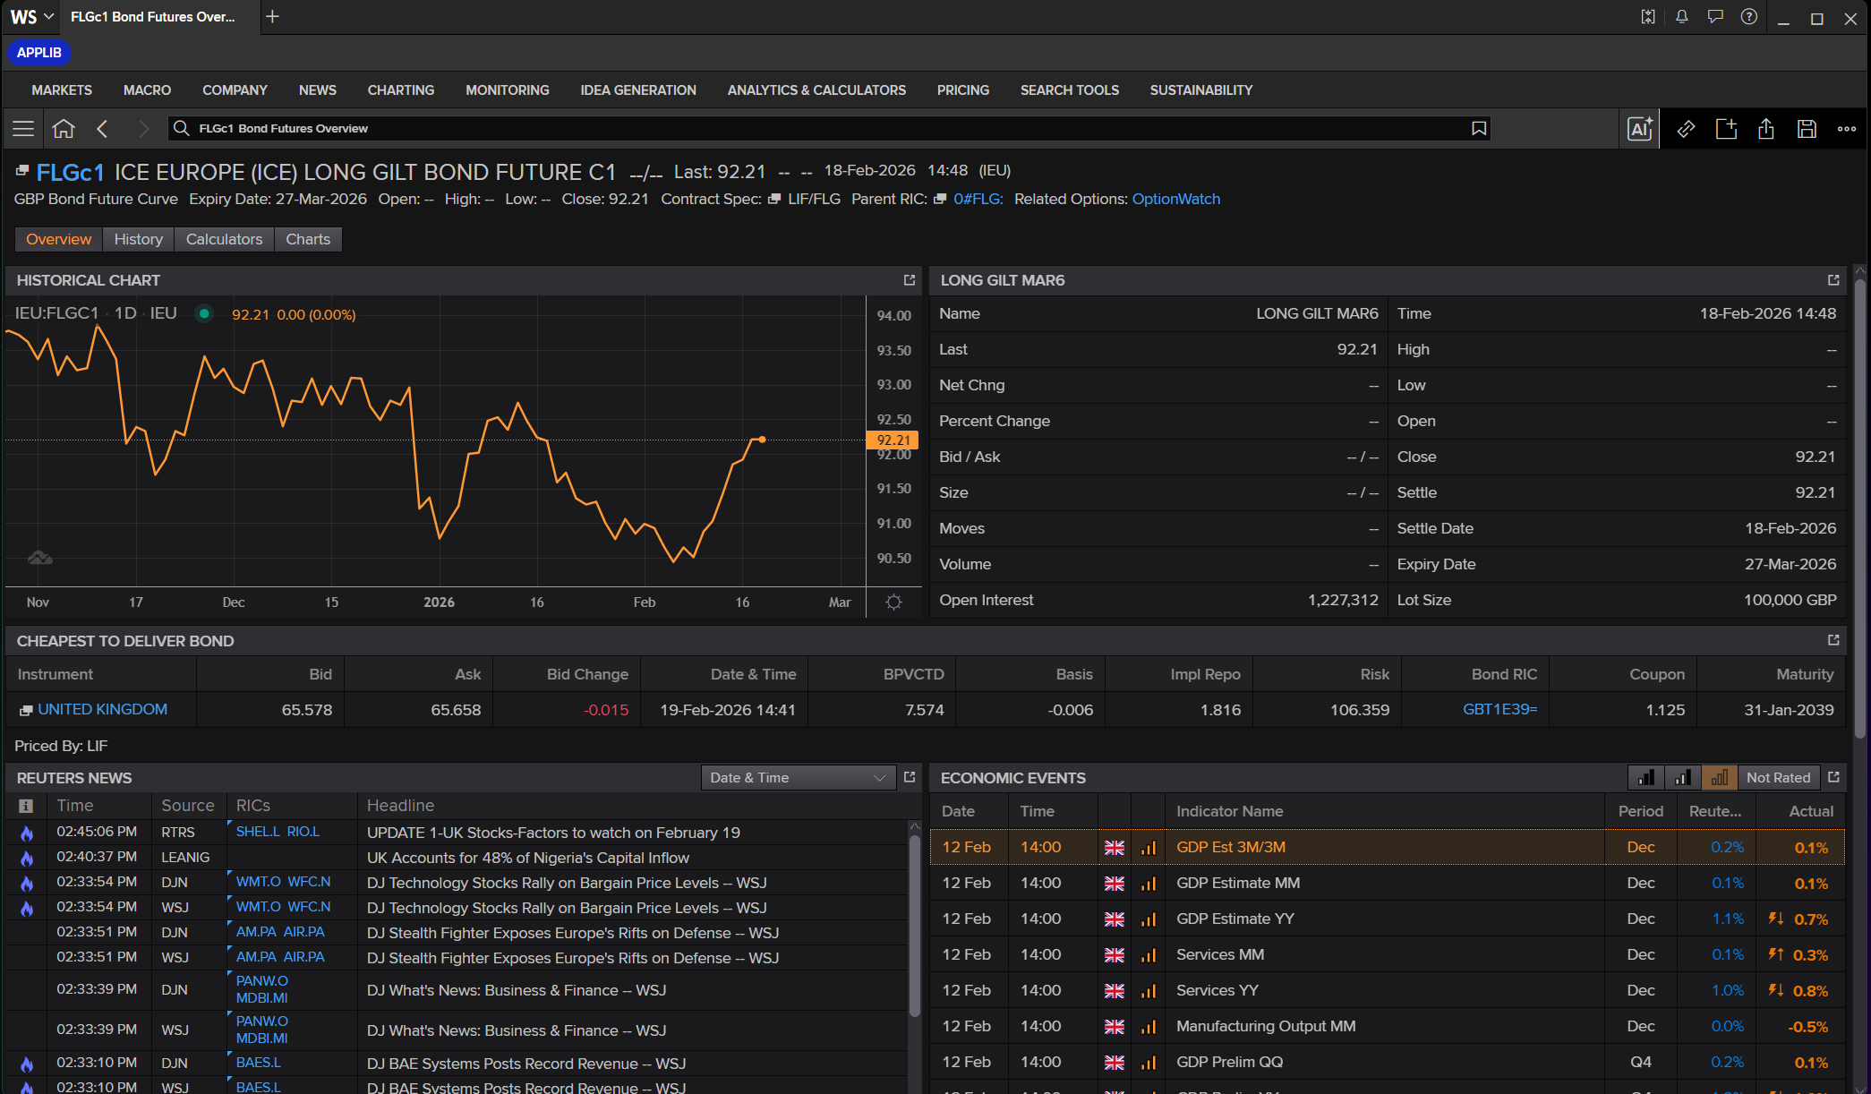The width and height of the screenshot is (1871, 1094).
Task: Open the more options ellipsis menu
Action: pos(1847,129)
